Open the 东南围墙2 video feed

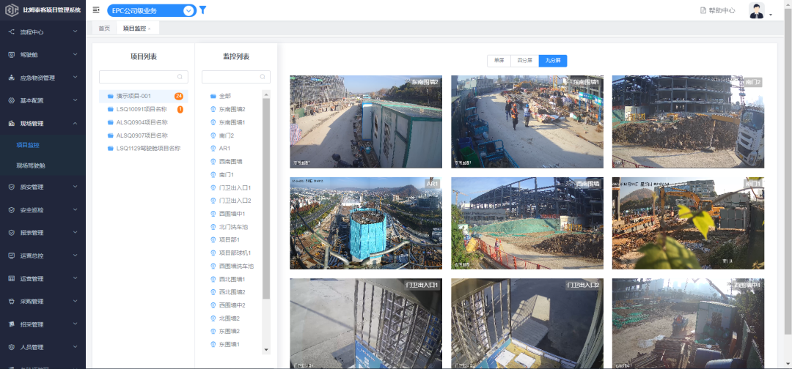click(366, 122)
